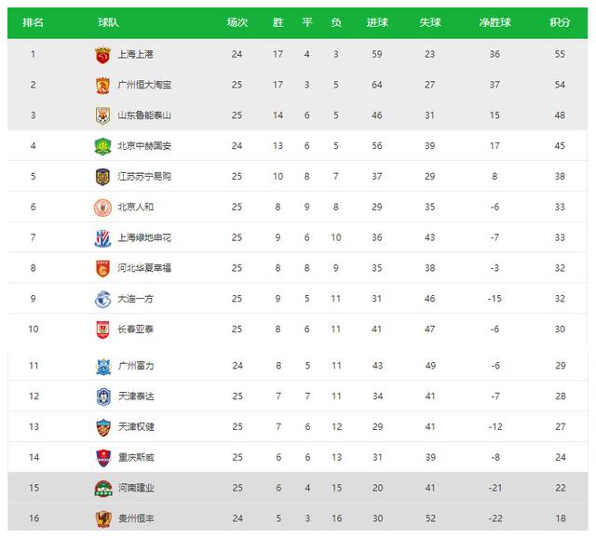Open the 重庆斯威 team name link
This screenshot has width=596, height=538.
[135, 458]
